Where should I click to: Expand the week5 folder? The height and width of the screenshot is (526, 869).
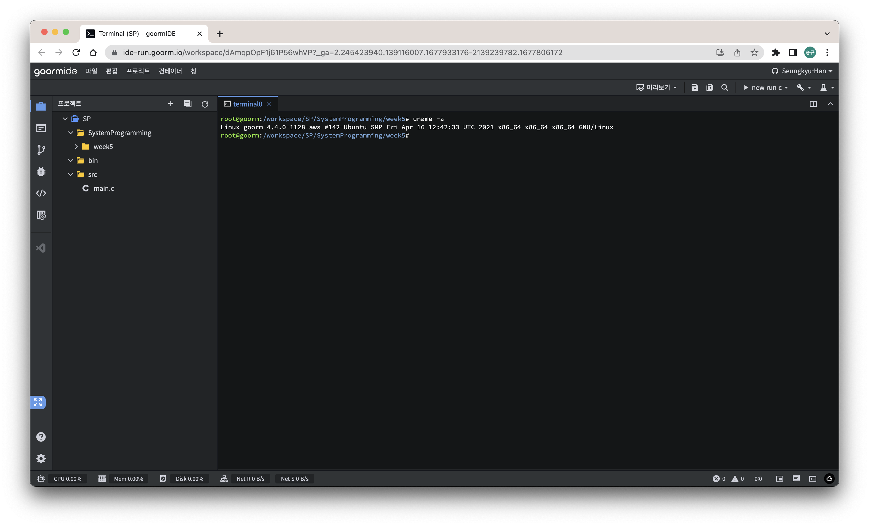tap(76, 146)
